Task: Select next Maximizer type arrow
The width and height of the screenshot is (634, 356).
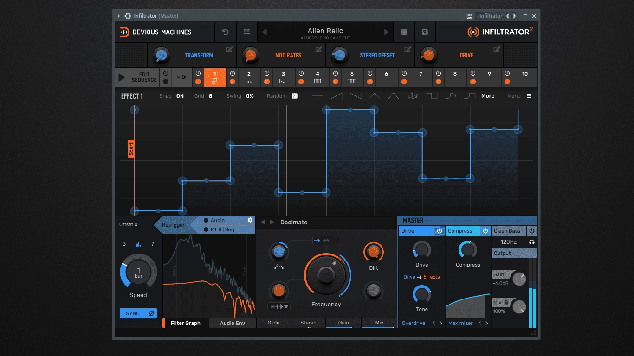Action: 486,323
